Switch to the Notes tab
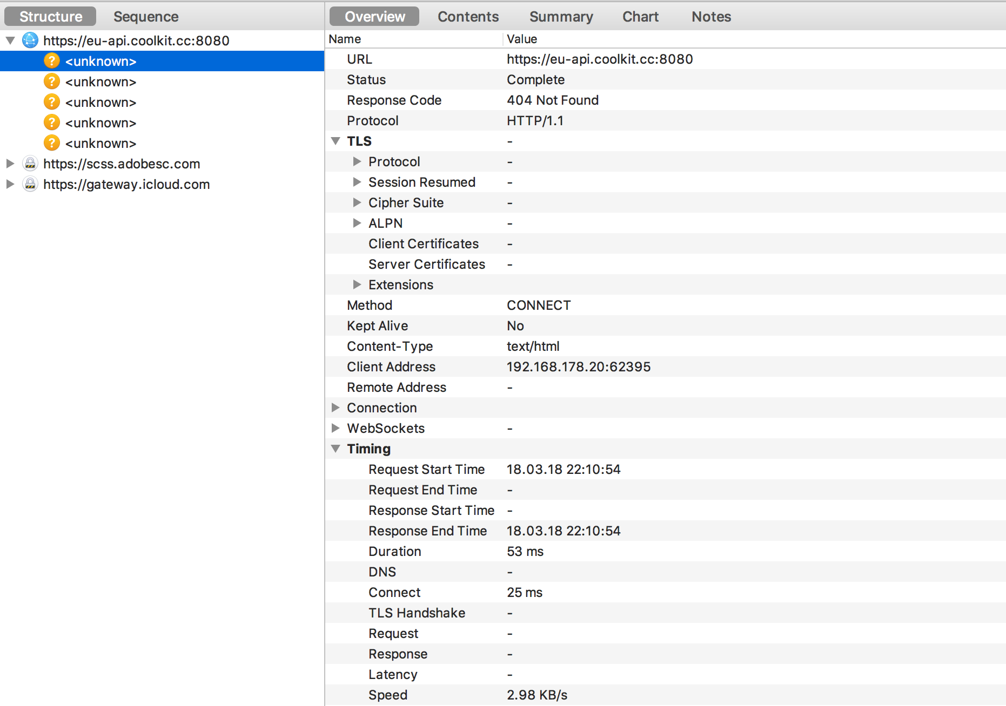This screenshot has height=706, width=1006. 711,17
